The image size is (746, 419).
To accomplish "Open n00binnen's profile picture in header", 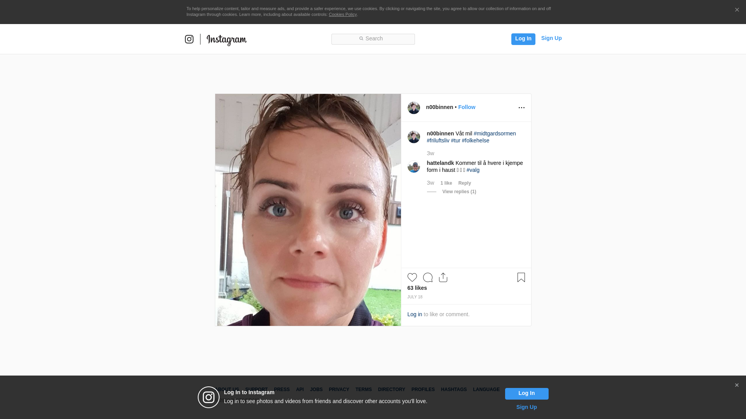I will click(x=413, y=108).
